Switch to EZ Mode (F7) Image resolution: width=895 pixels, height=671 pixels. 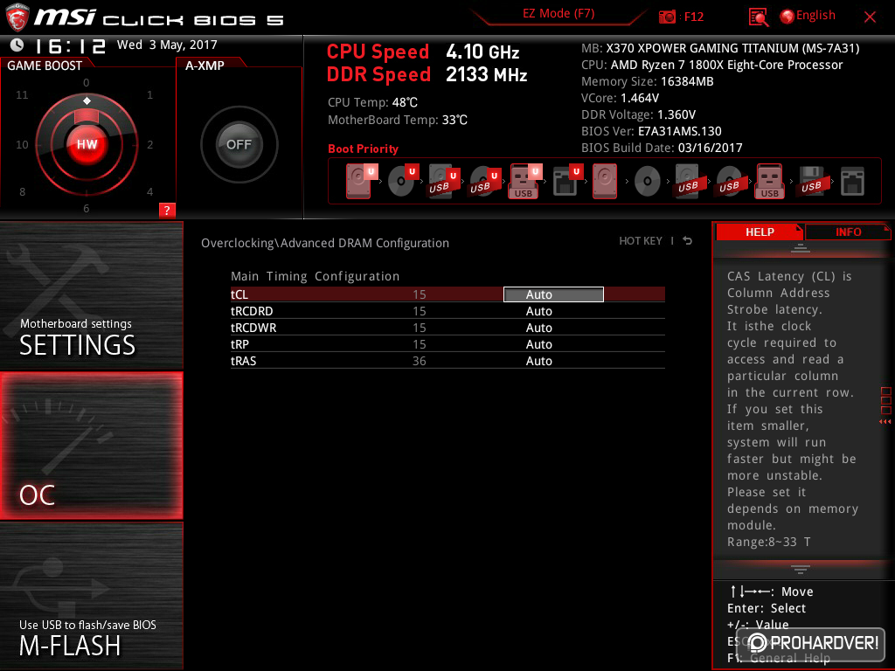[559, 14]
